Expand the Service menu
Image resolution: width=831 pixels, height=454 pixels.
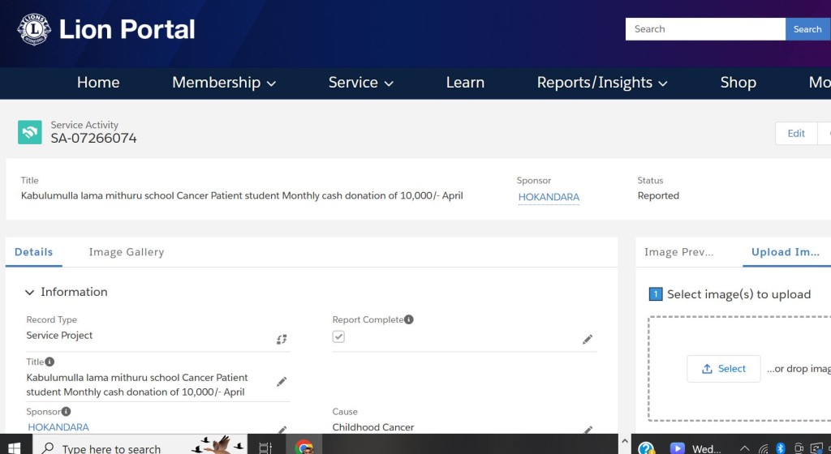[x=360, y=83]
